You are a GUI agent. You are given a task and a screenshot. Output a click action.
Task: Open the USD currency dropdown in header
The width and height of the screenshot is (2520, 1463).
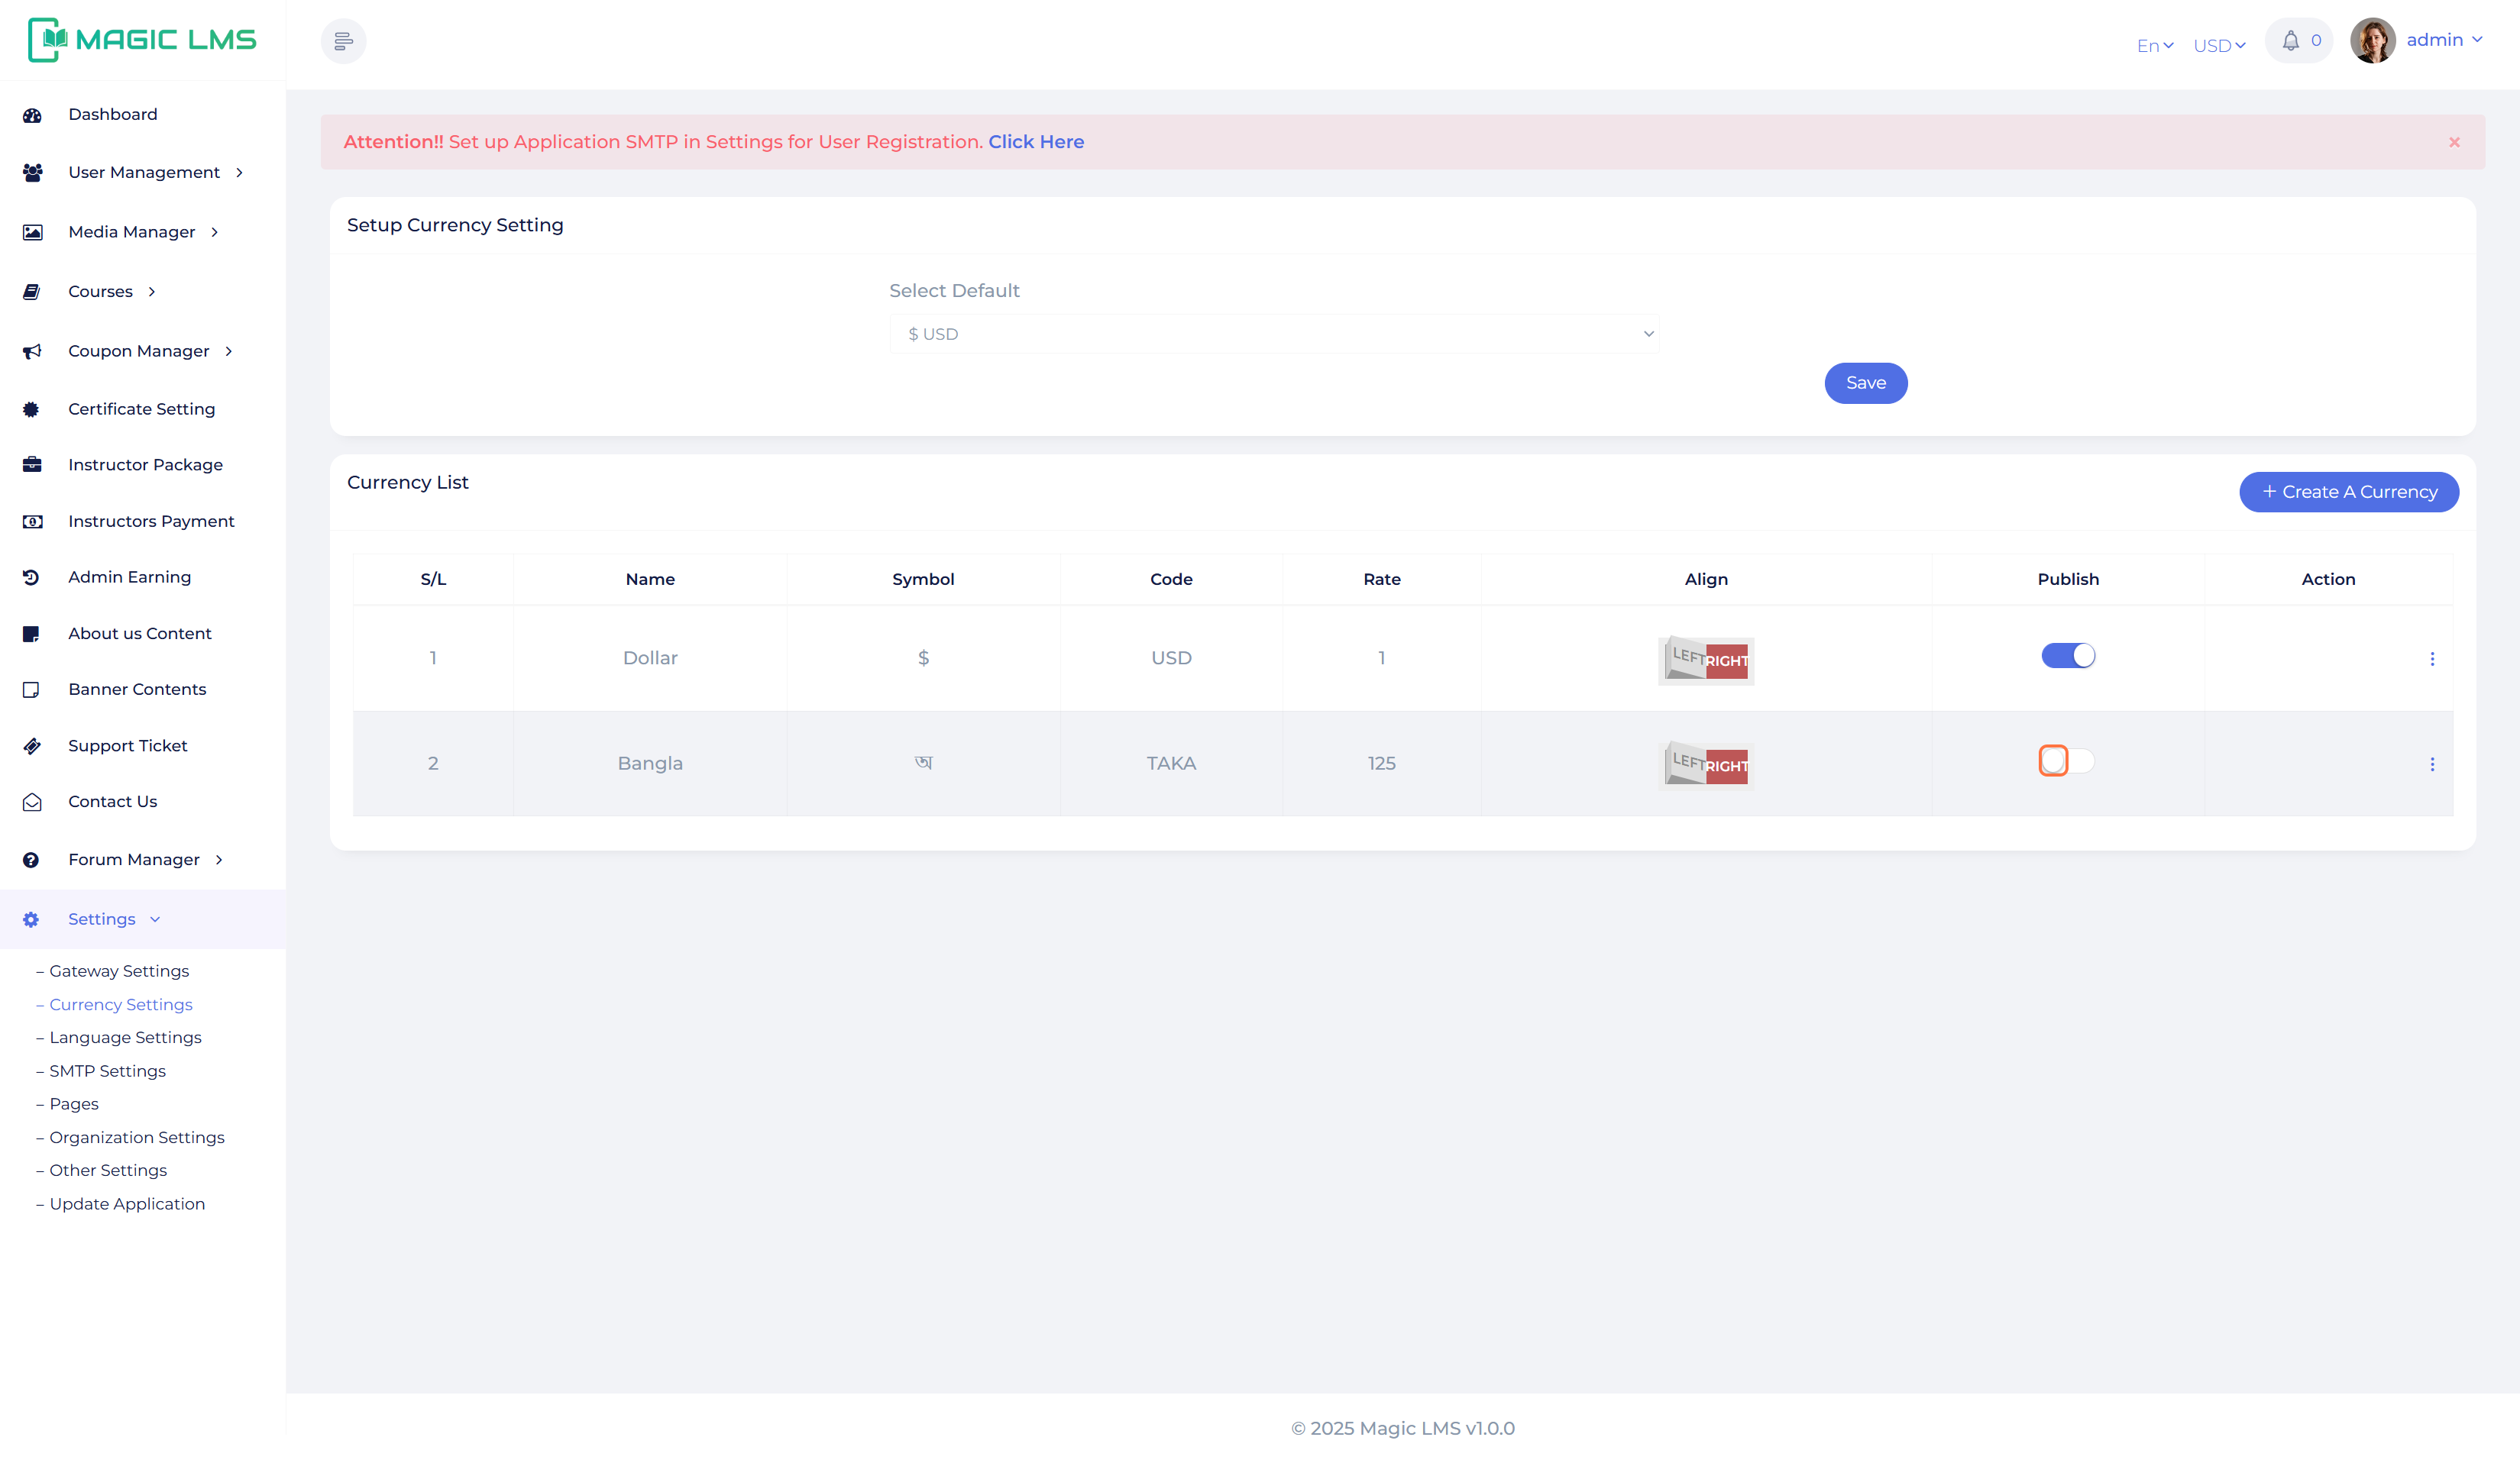[2219, 45]
